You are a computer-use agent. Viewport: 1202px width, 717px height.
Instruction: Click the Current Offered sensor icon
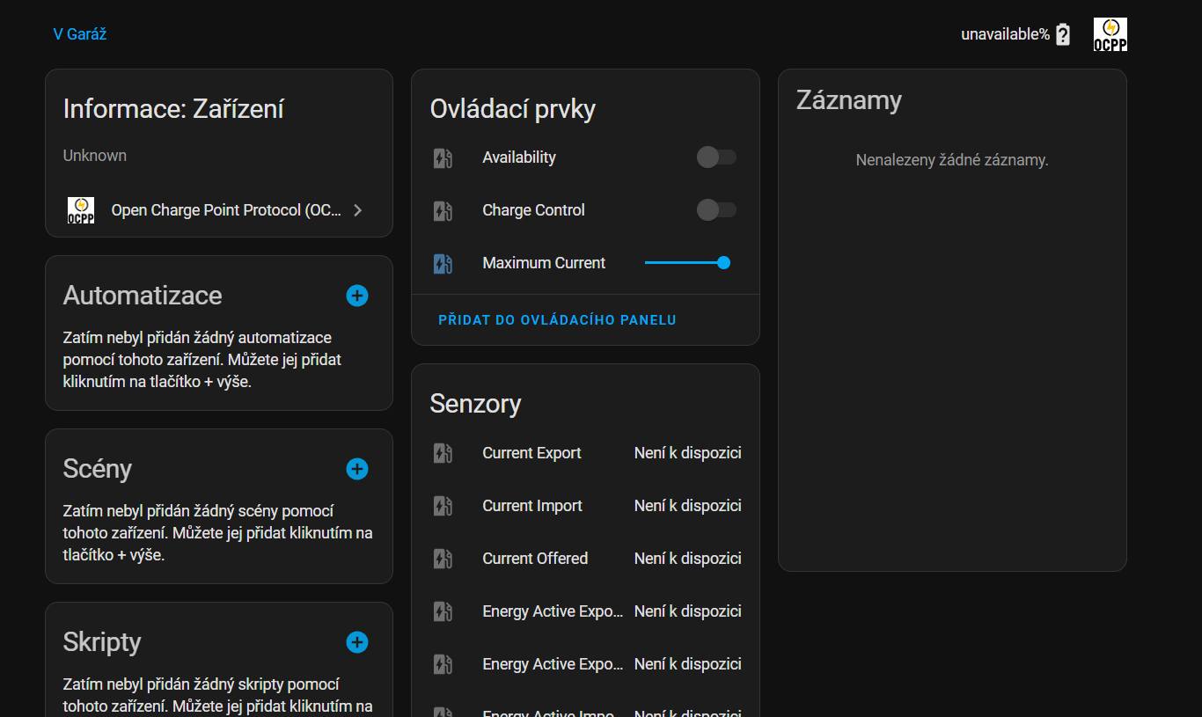(x=443, y=559)
